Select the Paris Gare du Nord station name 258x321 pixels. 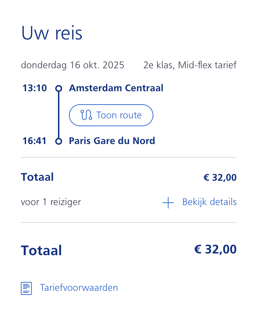coord(112,141)
